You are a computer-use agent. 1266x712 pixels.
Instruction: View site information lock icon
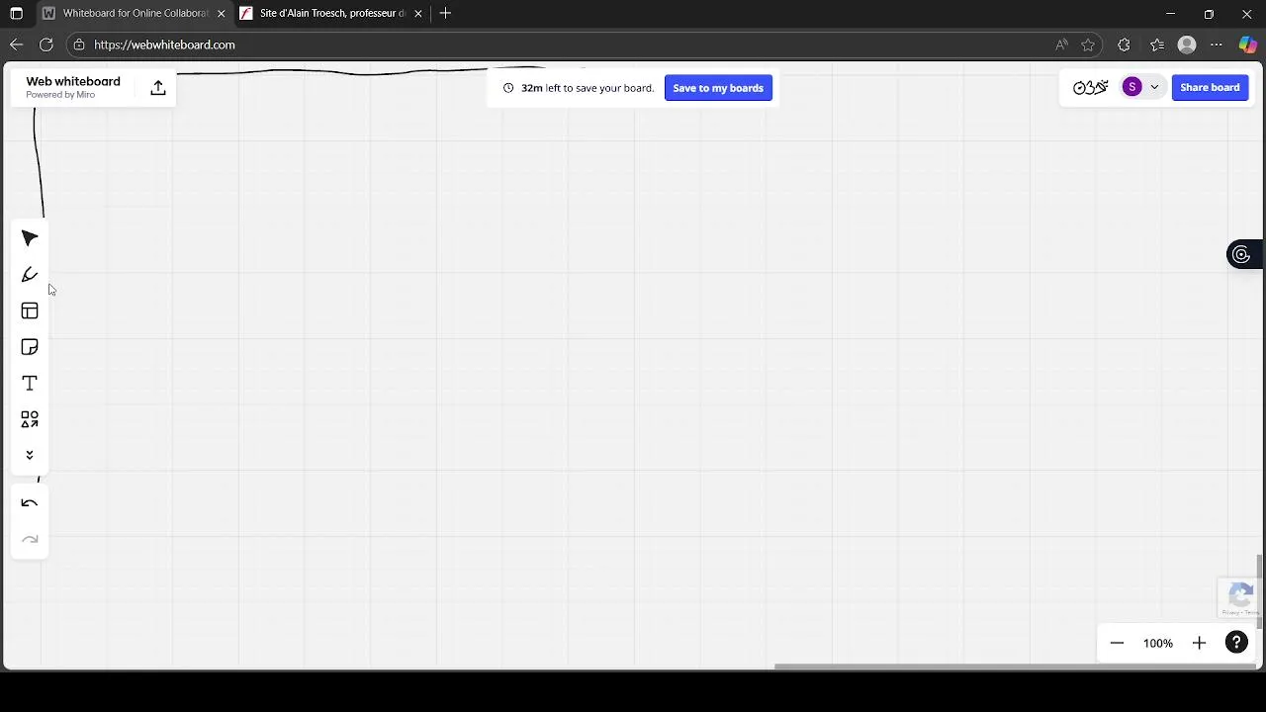click(x=79, y=44)
